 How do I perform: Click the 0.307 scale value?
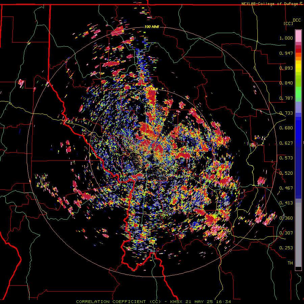click(x=286, y=233)
